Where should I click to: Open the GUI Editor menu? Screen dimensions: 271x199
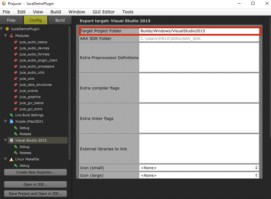[x=104, y=12]
